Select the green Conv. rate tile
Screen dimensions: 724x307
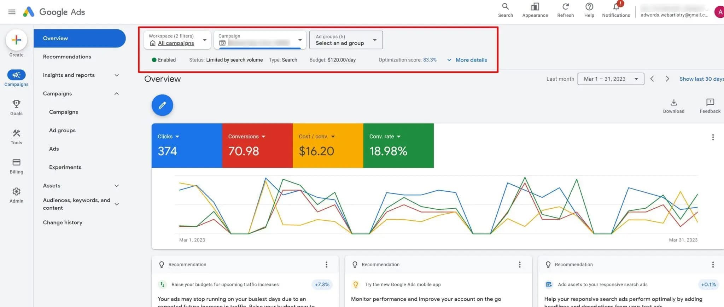398,146
